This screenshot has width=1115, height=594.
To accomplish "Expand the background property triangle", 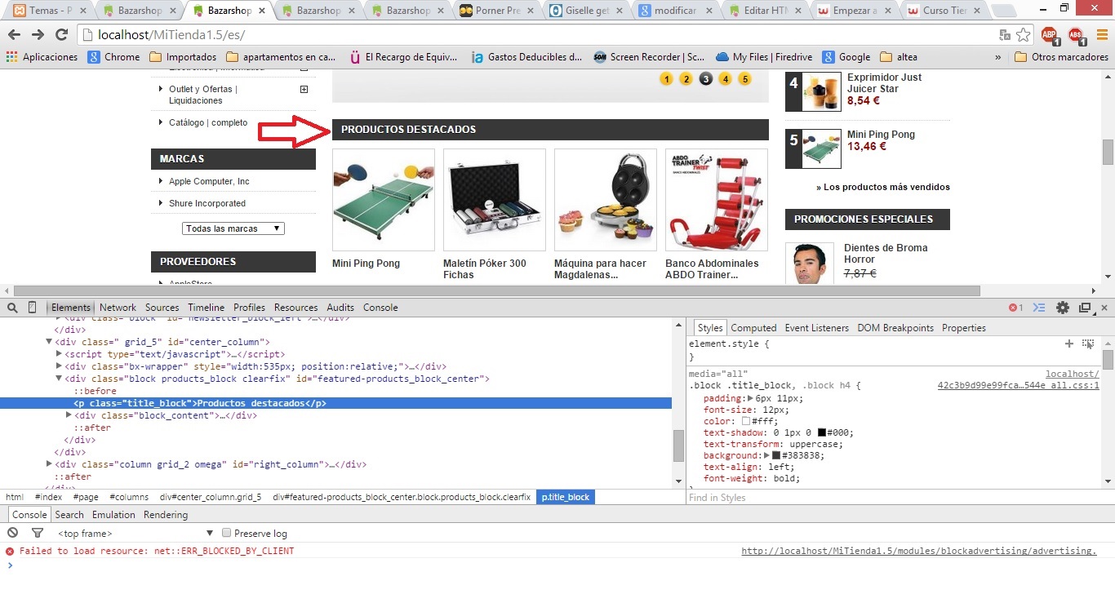I will (766, 455).
